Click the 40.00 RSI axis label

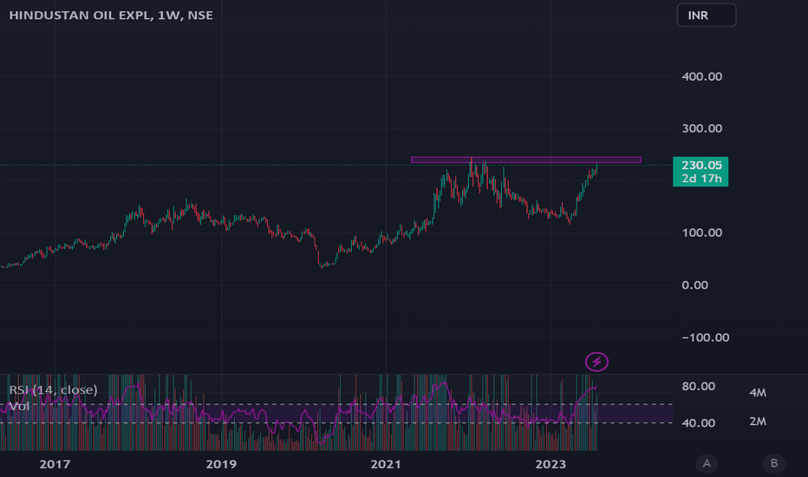coord(698,423)
